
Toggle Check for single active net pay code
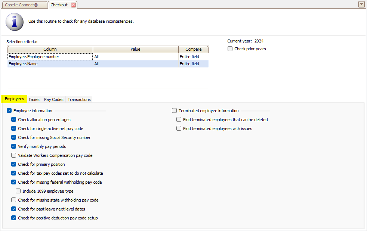pos(13,129)
